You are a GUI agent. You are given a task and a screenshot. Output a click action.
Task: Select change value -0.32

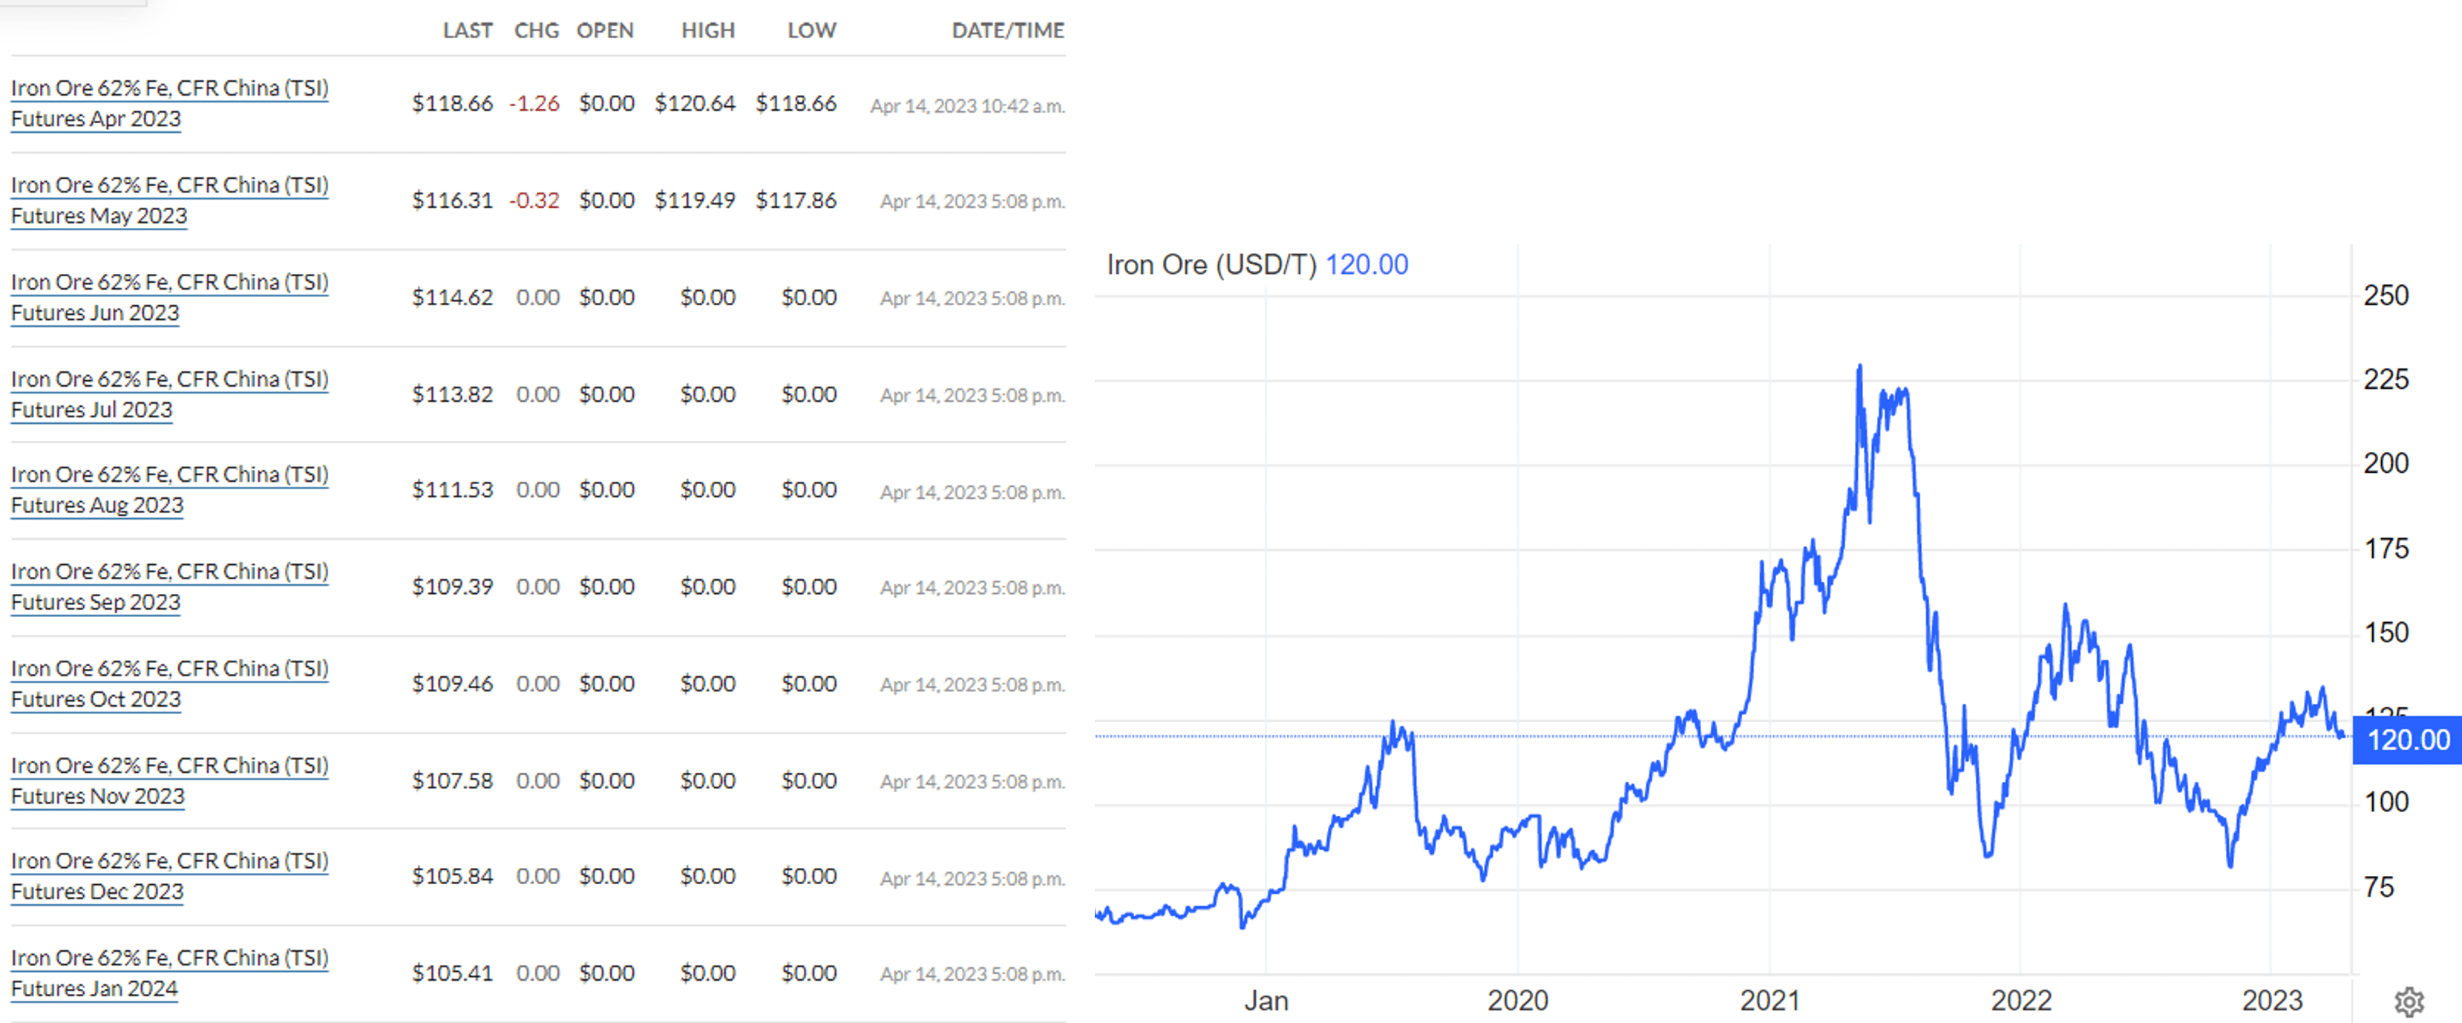tap(534, 200)
